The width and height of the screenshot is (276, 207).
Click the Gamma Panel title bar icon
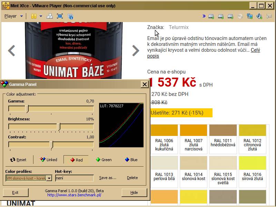[x=4, y=84]
